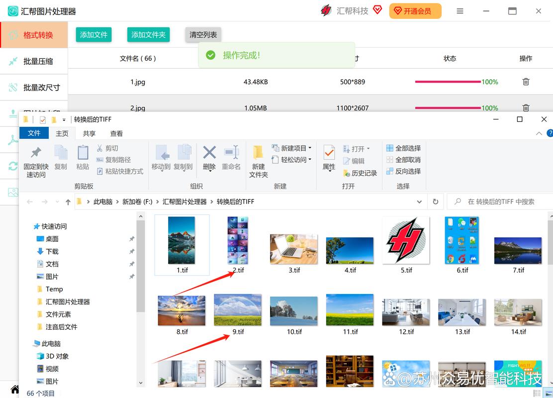This screenshot has height=398, width=553.
Task: Click 剪切 scissors in ribbon
Action: (x=107, y=148)
